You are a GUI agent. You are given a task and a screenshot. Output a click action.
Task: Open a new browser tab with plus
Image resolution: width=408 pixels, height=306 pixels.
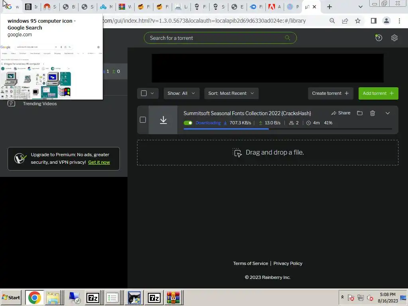(x=330, y=7)
